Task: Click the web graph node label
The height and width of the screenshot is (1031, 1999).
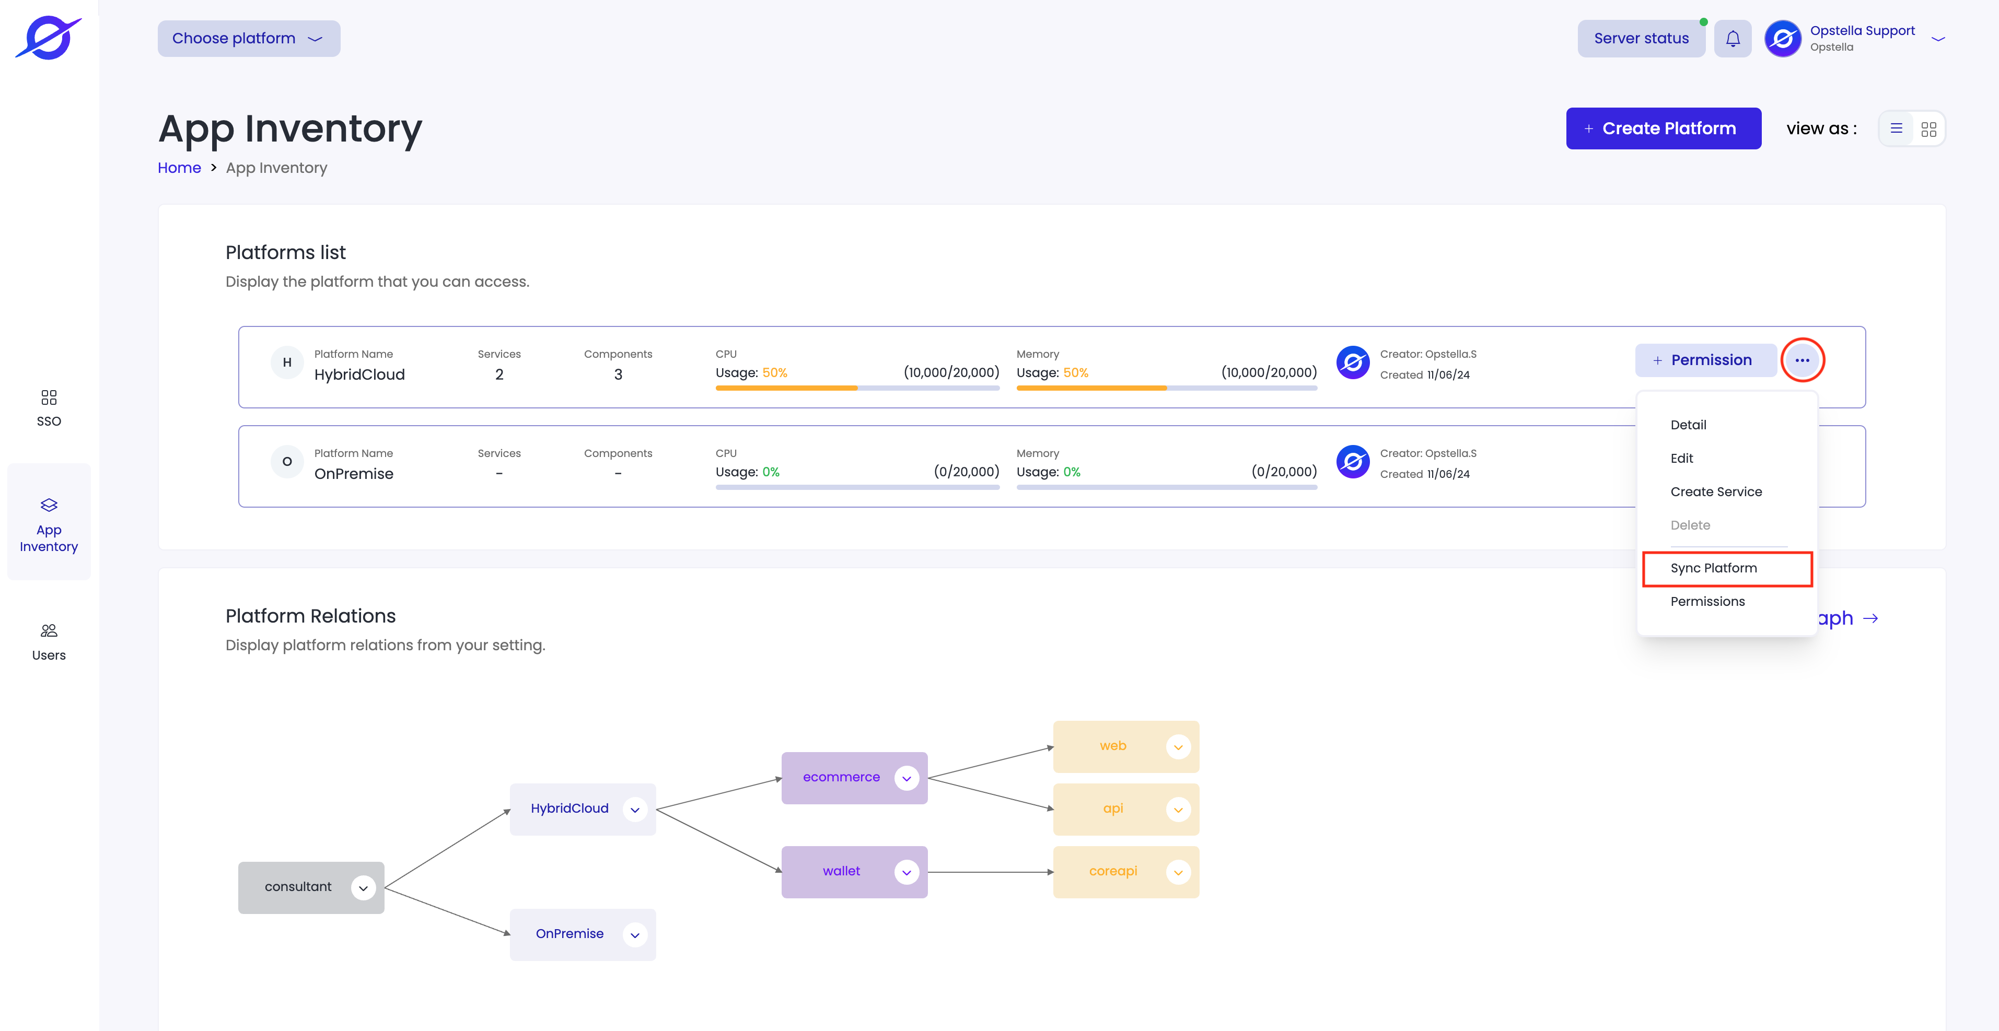Action: pos(1113,745)
